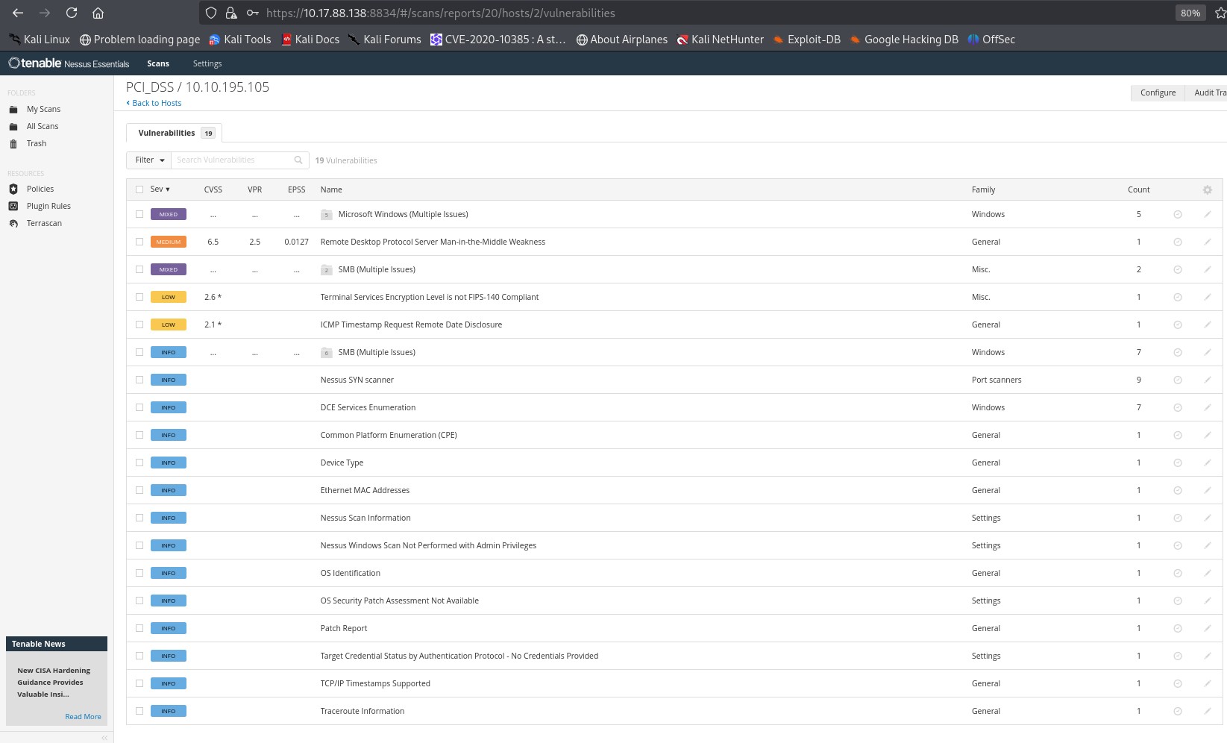
Task: Open table column settings gear
Action: [1208, 189]
